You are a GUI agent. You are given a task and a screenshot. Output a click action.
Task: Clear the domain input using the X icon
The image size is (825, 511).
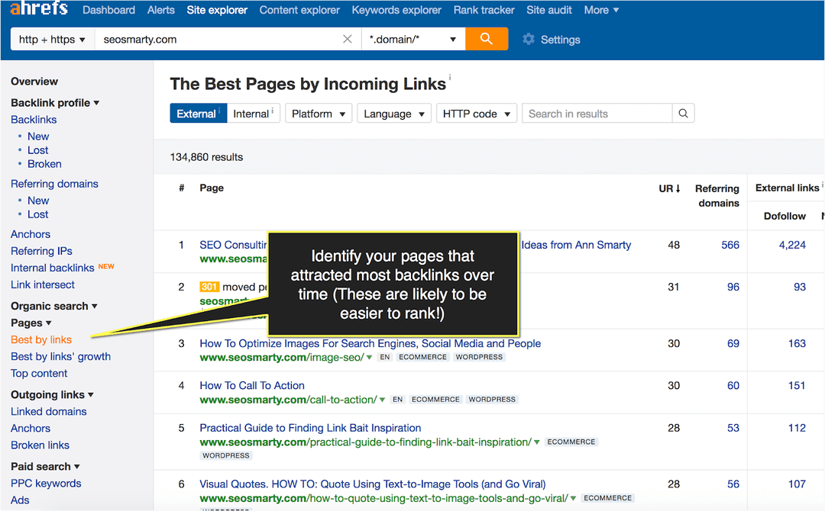point(348,38)
